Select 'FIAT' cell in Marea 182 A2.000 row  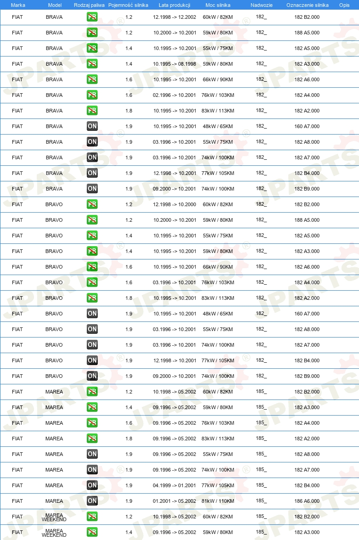click(17, 439)
